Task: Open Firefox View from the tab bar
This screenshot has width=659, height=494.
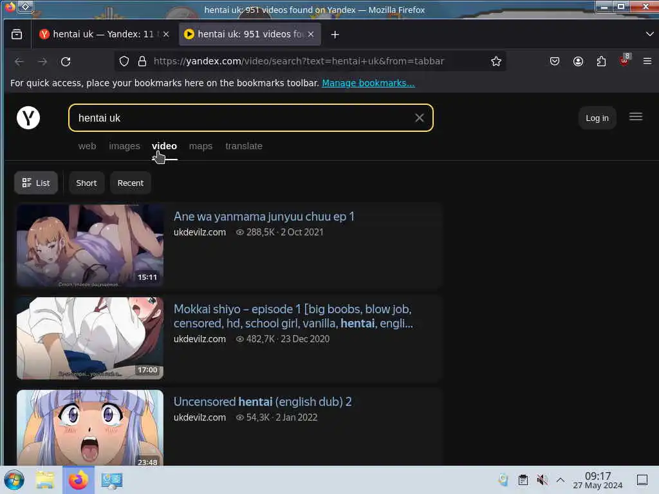Action: click(x=17, y=34)
